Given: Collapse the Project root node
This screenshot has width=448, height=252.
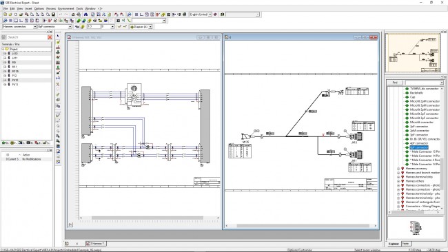Looking at the screenshot, I should coord(3,49).
